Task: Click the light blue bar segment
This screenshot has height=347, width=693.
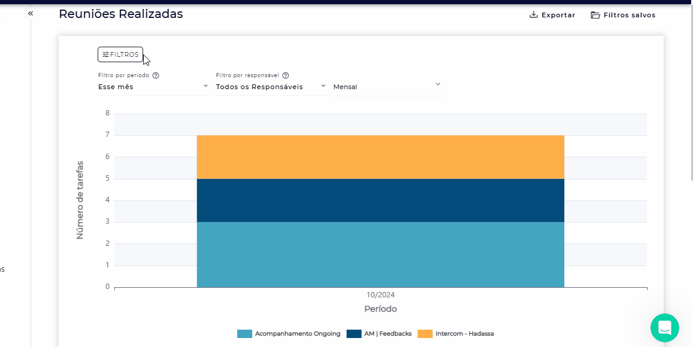Action: [380, 254]
